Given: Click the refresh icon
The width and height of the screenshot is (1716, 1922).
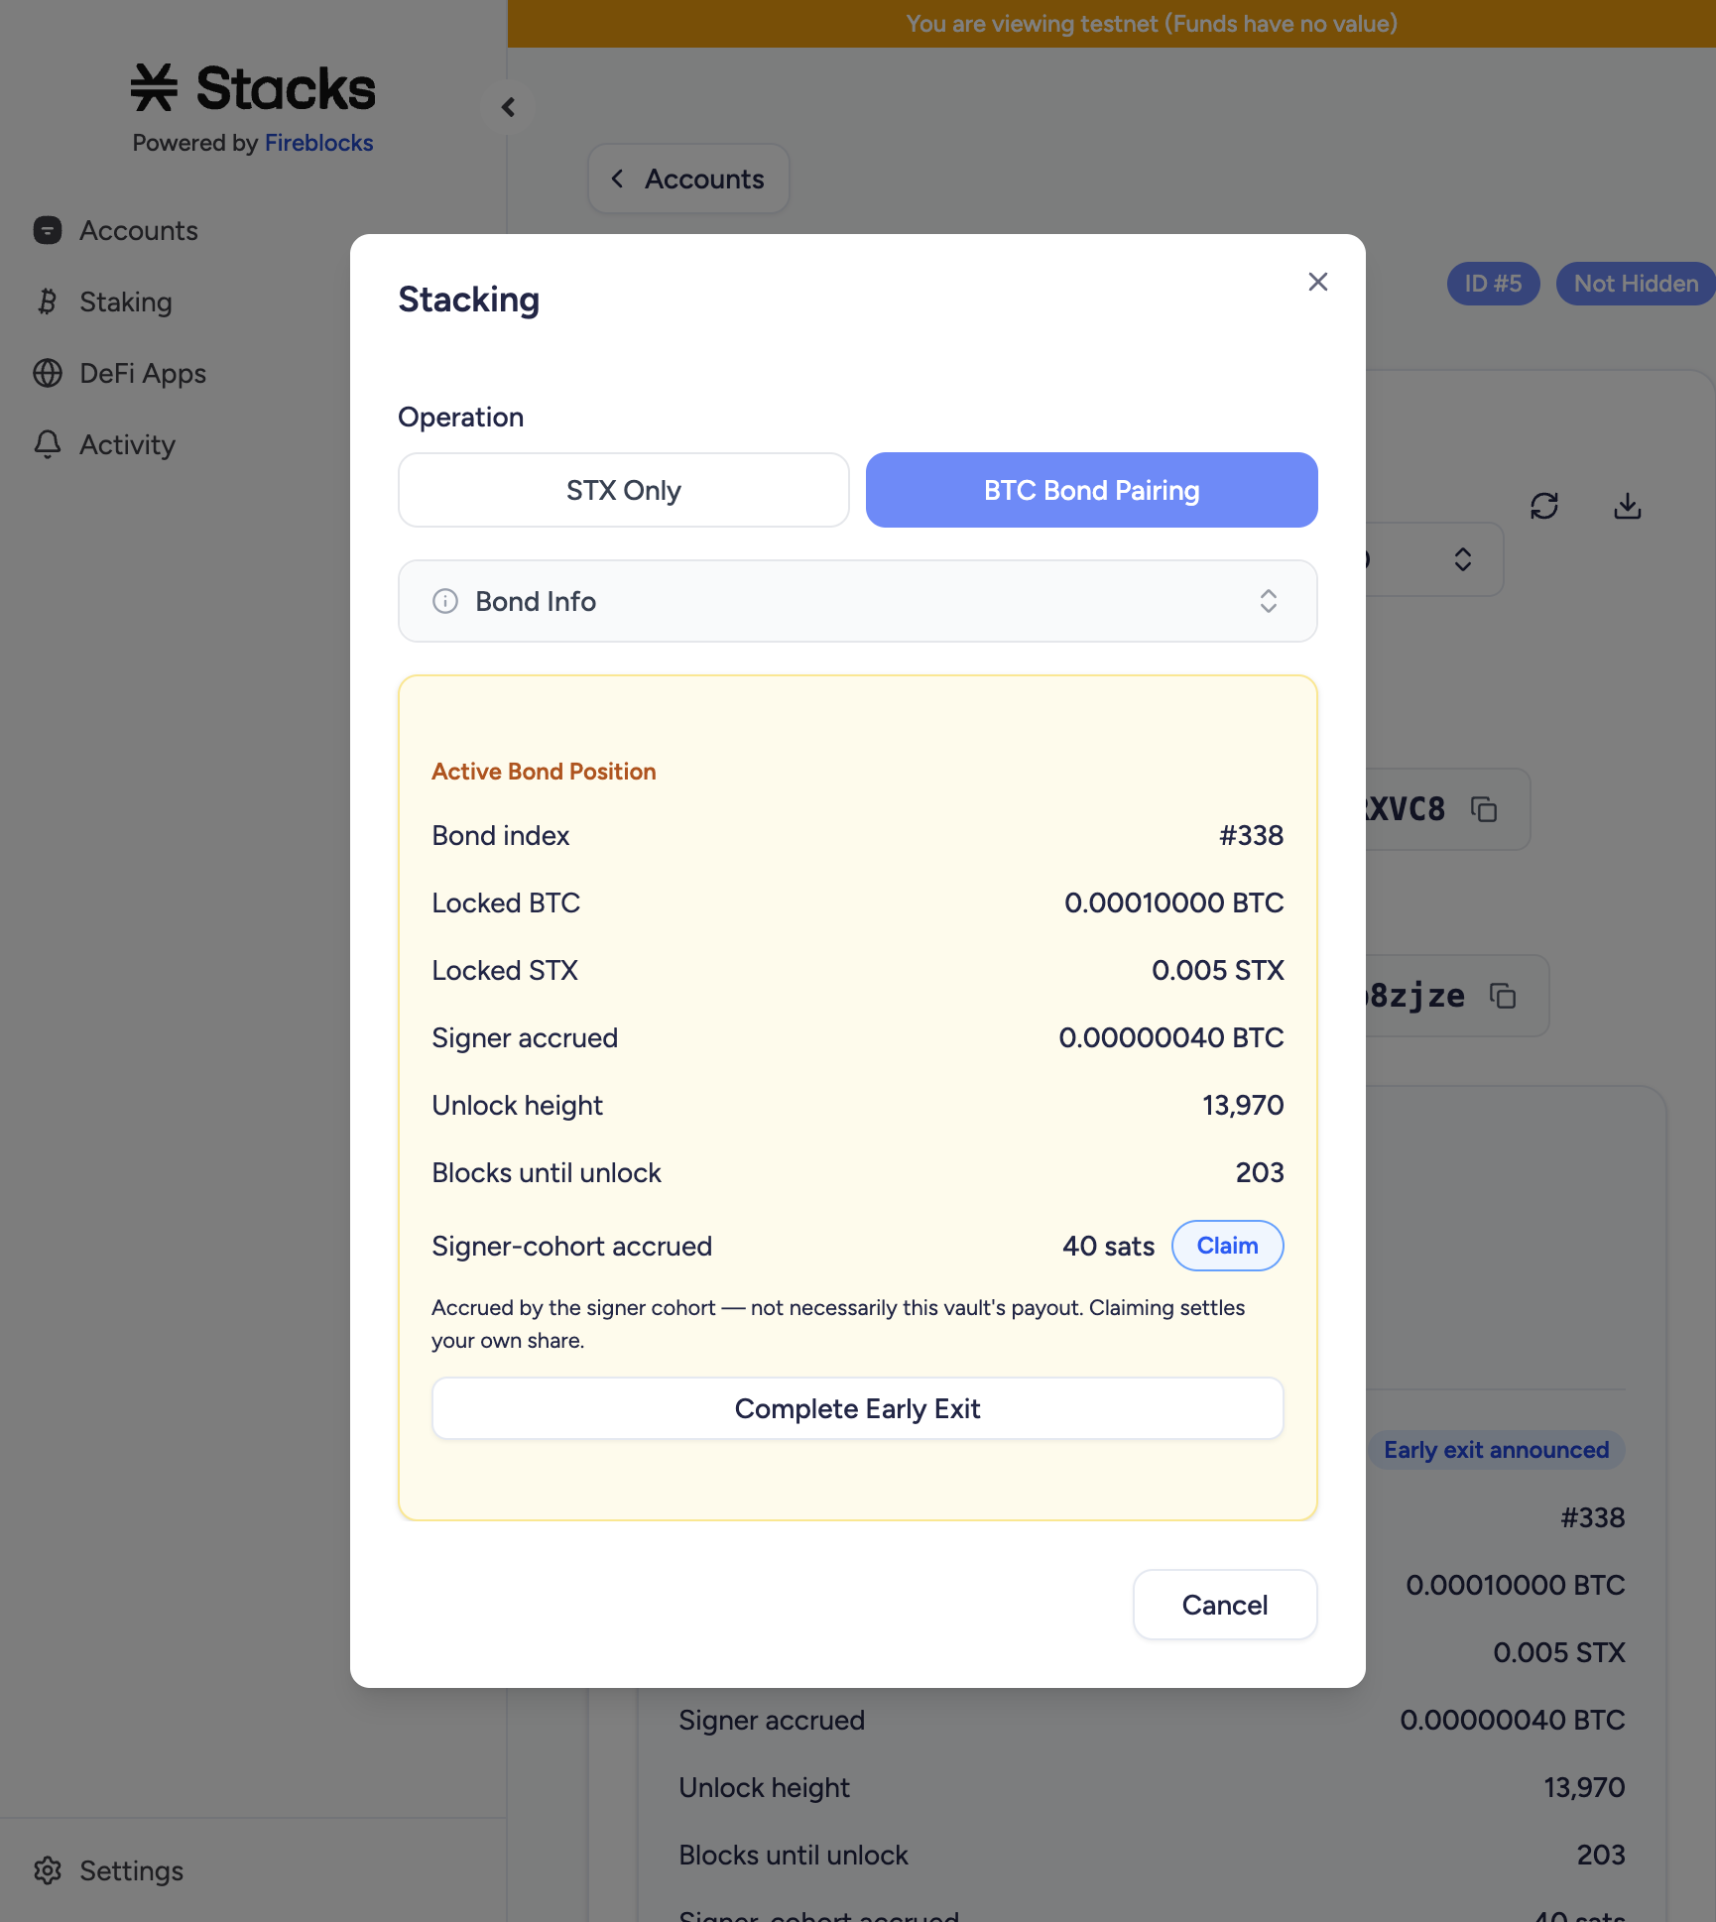Looking at the screenshot, I should tap(1544, 506).
